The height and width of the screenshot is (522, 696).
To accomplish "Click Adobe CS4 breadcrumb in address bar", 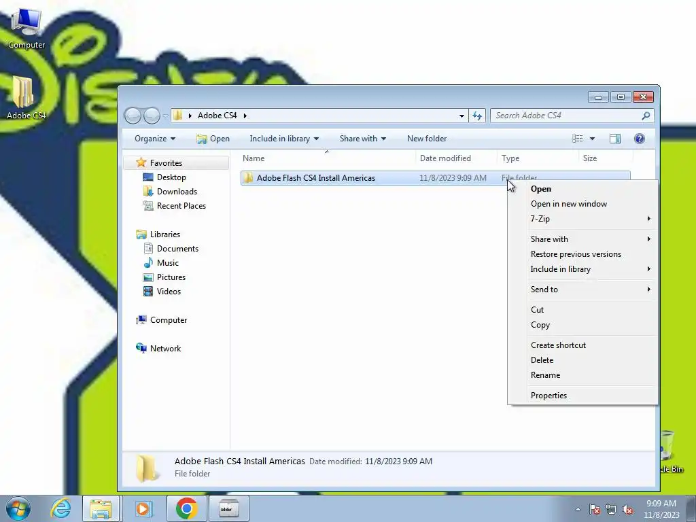I will click(x=217, y=116).
